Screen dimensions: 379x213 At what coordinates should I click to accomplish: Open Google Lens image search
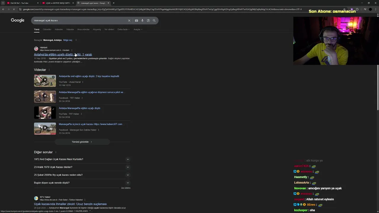(x=148, y=20)
